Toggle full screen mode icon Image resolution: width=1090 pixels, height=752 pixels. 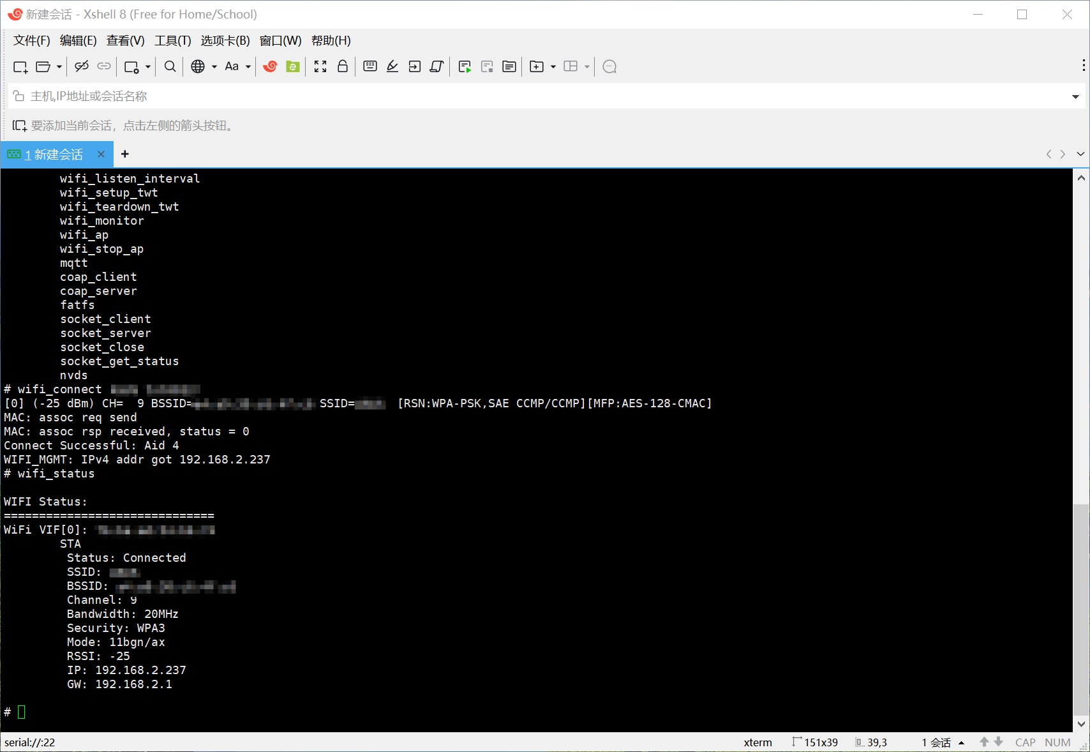(320, 66)
